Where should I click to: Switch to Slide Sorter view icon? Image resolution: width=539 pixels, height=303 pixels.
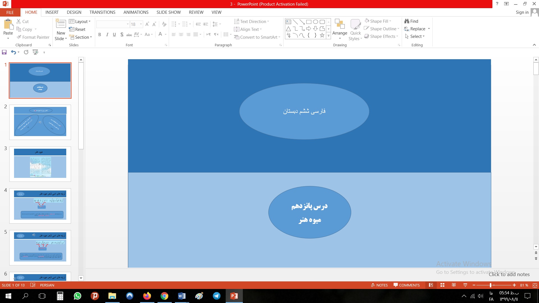point(442,285)
